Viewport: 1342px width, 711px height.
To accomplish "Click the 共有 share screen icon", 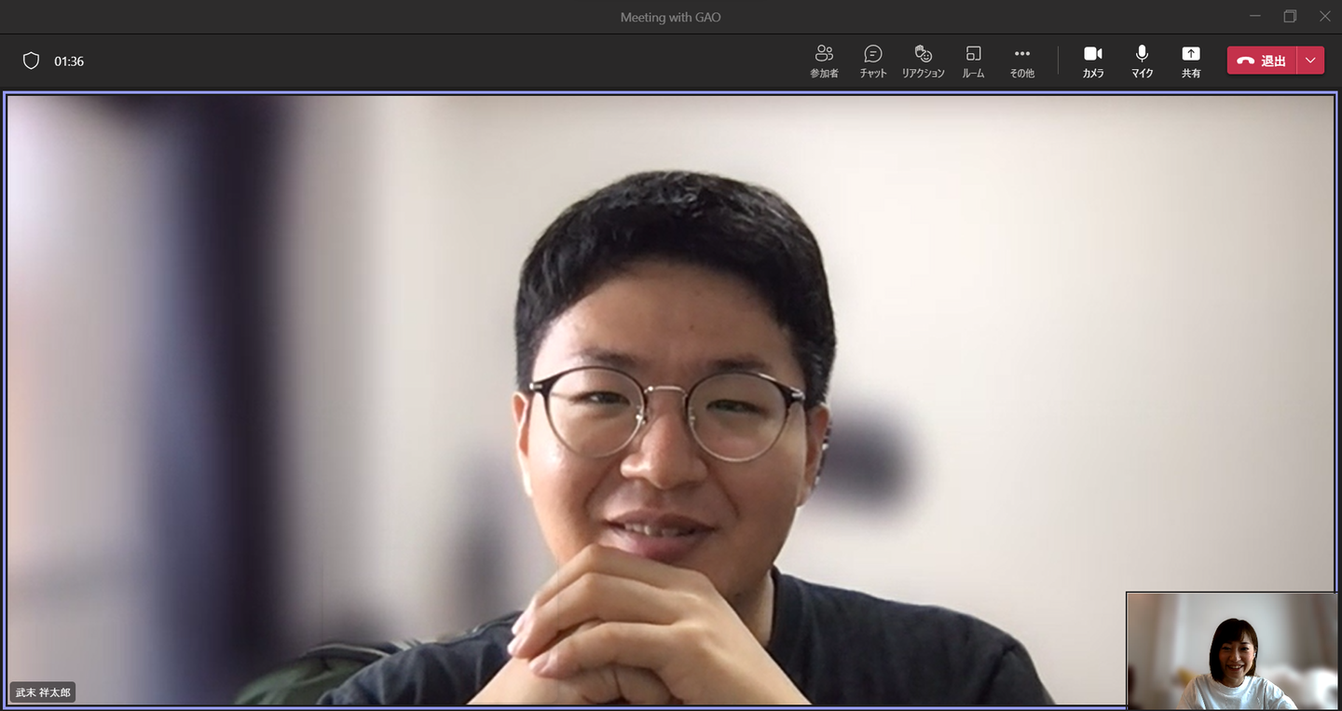I will [x=1190, y=61].
